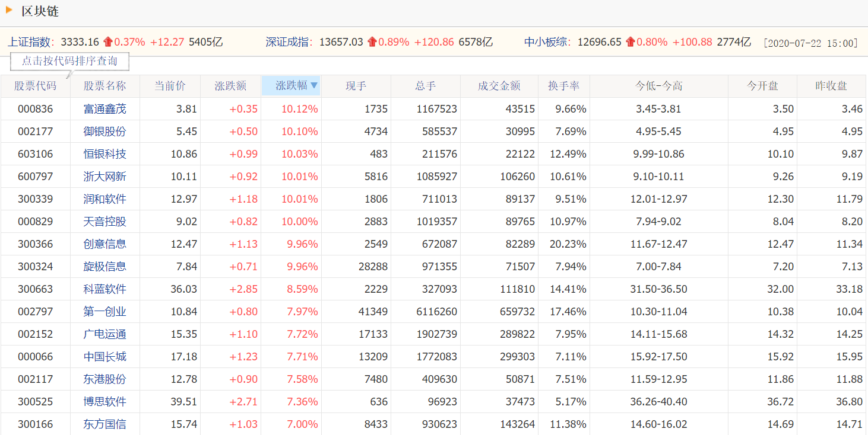Click stock code 000836
The height and width of the screenshot is (435, 868).
point(36,109)
